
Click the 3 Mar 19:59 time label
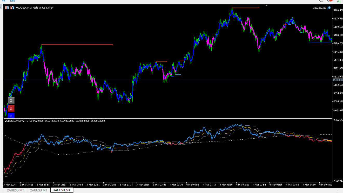coord(76,185)
